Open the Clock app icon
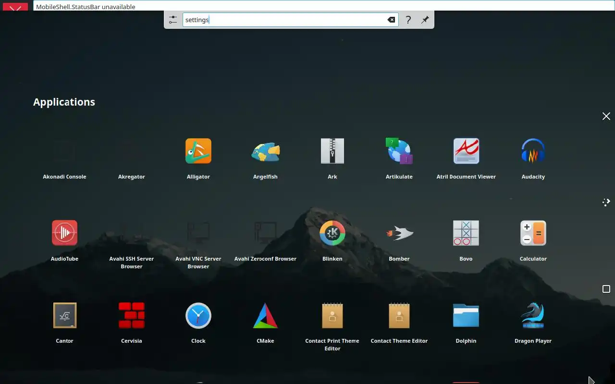Viewport: 615px width, 384px height. point(198,315)
